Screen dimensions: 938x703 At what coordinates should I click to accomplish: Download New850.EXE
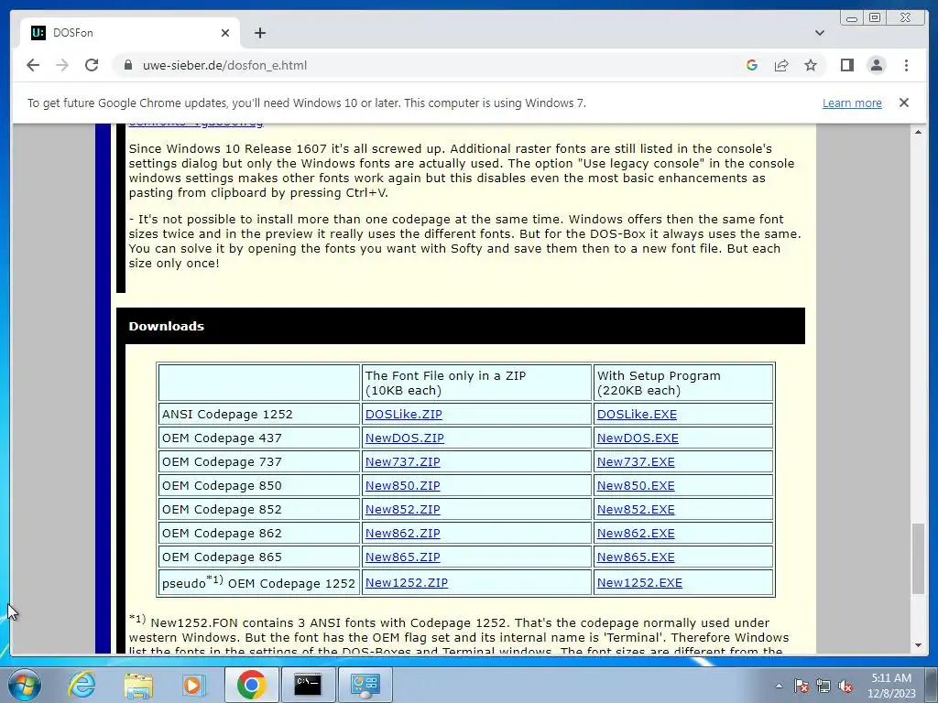[x=636, y=486]
